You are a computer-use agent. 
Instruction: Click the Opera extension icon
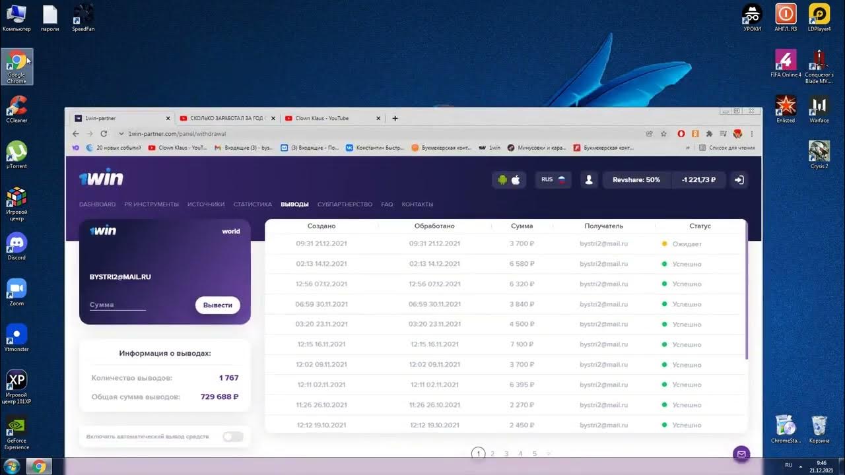(x=681, y=133)
